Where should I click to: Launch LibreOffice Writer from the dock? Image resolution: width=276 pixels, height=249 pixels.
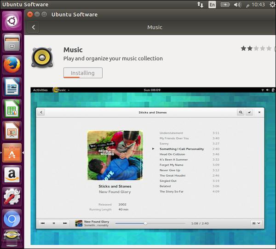point(12,87)
